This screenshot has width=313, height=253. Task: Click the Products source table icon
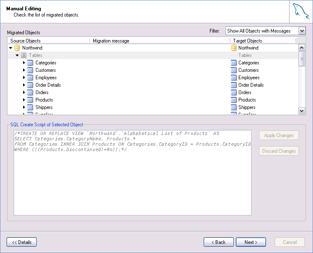pos(30,100)
